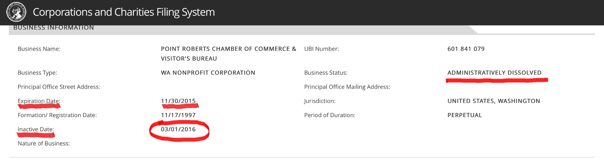Click the Business Information section header
Image resolution: width=604 pixels, height=160 pixels.
[x=54, y=28]
